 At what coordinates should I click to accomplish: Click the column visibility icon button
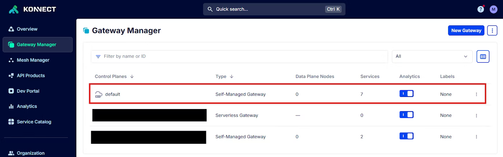click(x=483, y=57)
